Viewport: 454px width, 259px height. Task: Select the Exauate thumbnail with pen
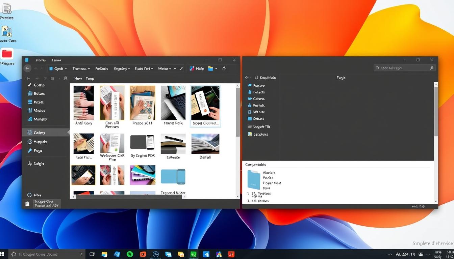pos(173,144)
